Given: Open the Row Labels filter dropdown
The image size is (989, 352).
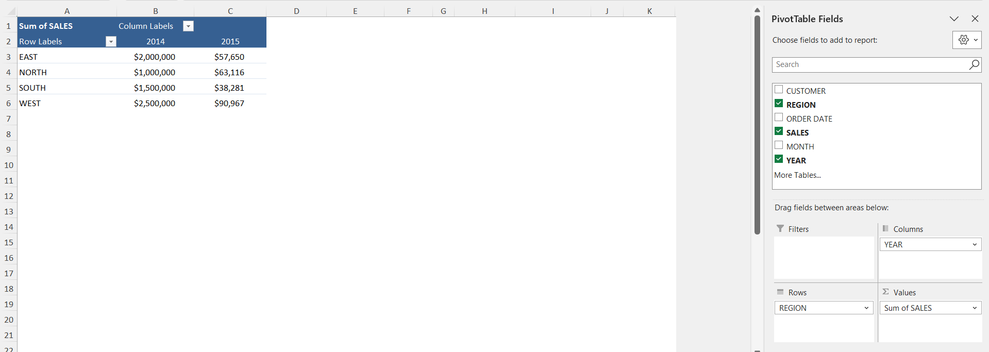Looking at the screenshot, I should [111, 42].
